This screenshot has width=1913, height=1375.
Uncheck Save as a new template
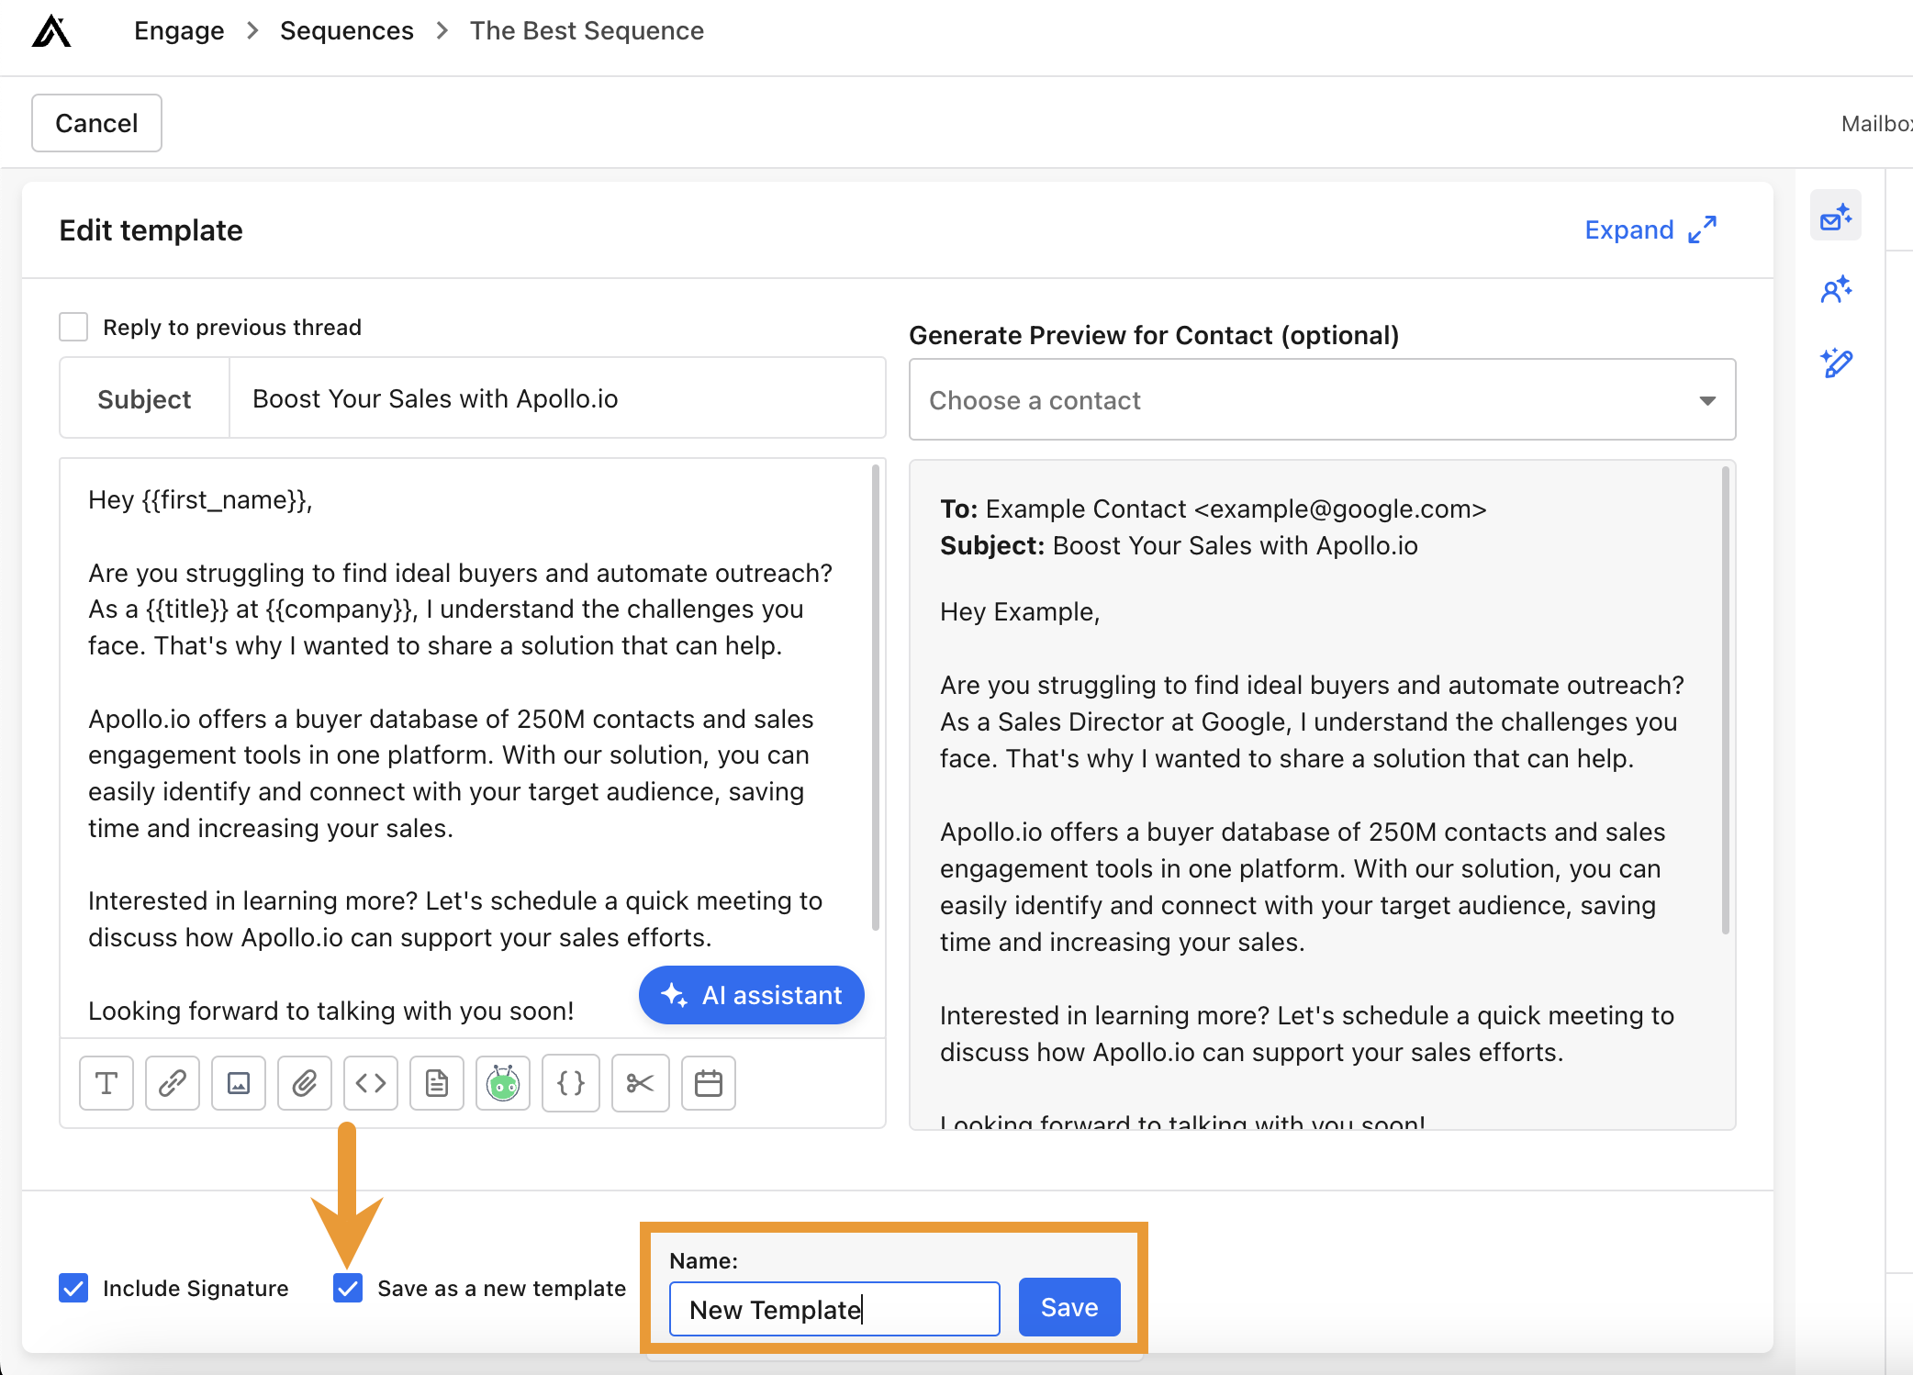pos(348,1288)
